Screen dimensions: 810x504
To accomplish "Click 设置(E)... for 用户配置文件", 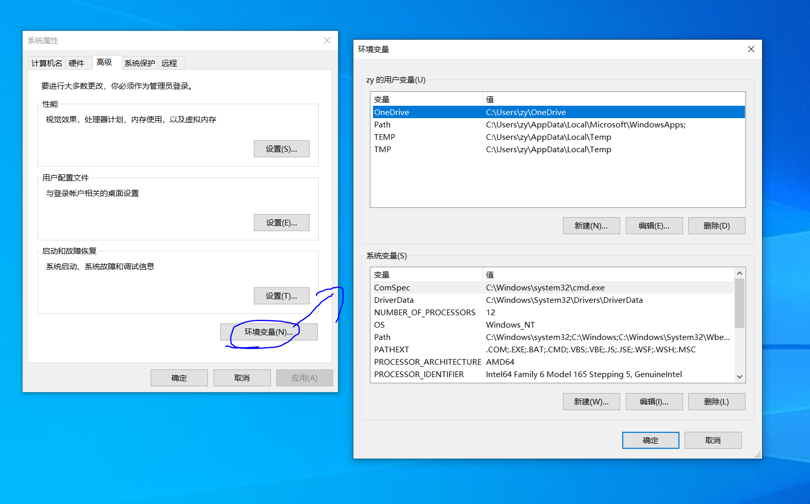I will (282, 222).
